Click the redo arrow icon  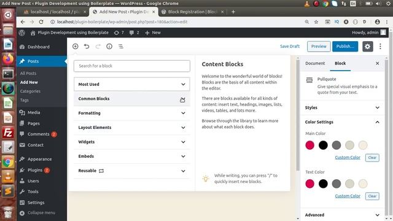(x=98, y=47)
